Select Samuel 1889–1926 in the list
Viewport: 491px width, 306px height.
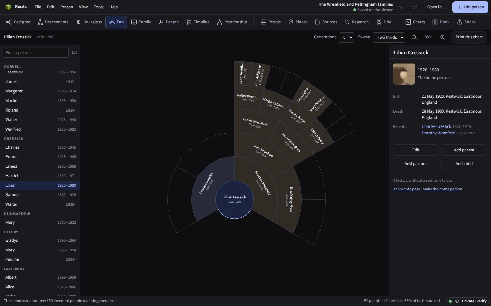[x=40, y=195]
